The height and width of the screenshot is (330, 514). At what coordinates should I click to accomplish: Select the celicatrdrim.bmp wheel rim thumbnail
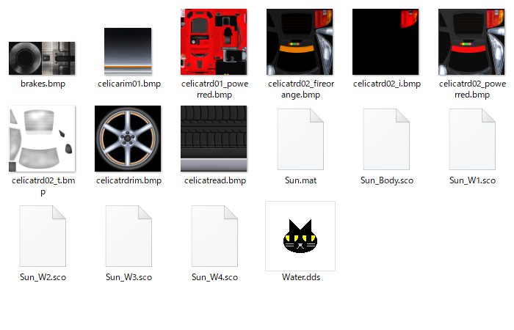point(128,139)
